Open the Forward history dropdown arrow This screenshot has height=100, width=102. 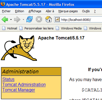tap(23, 19)
